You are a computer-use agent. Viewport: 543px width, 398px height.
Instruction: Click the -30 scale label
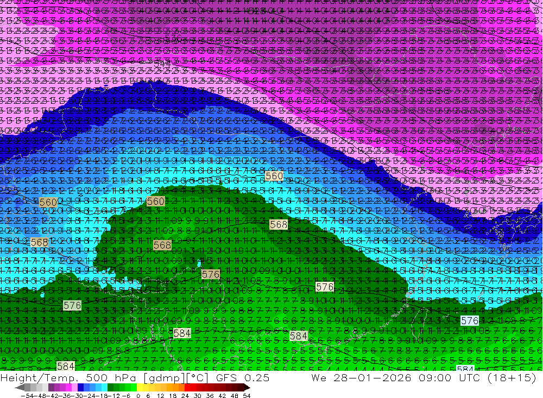pos(78,396)
